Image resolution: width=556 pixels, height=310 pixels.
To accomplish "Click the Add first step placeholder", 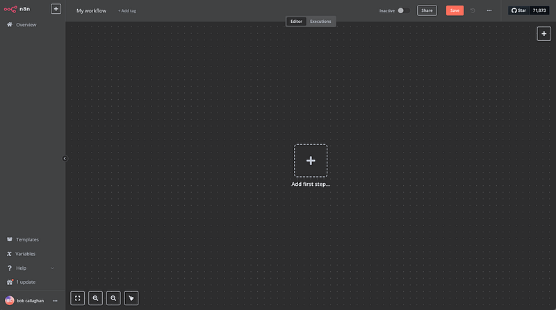I will pos(311,161).
